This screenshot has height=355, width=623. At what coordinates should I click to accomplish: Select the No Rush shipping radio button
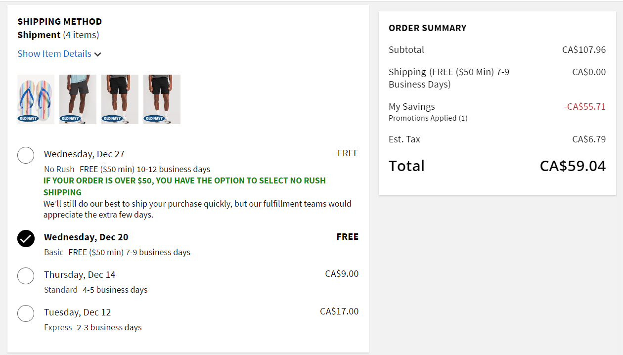(x=26, y=155)
